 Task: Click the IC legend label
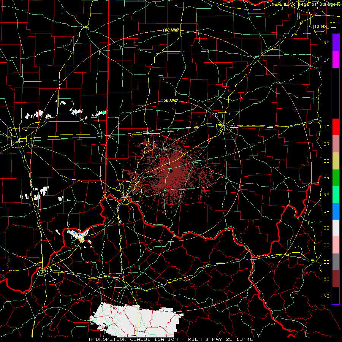point(326,245)
